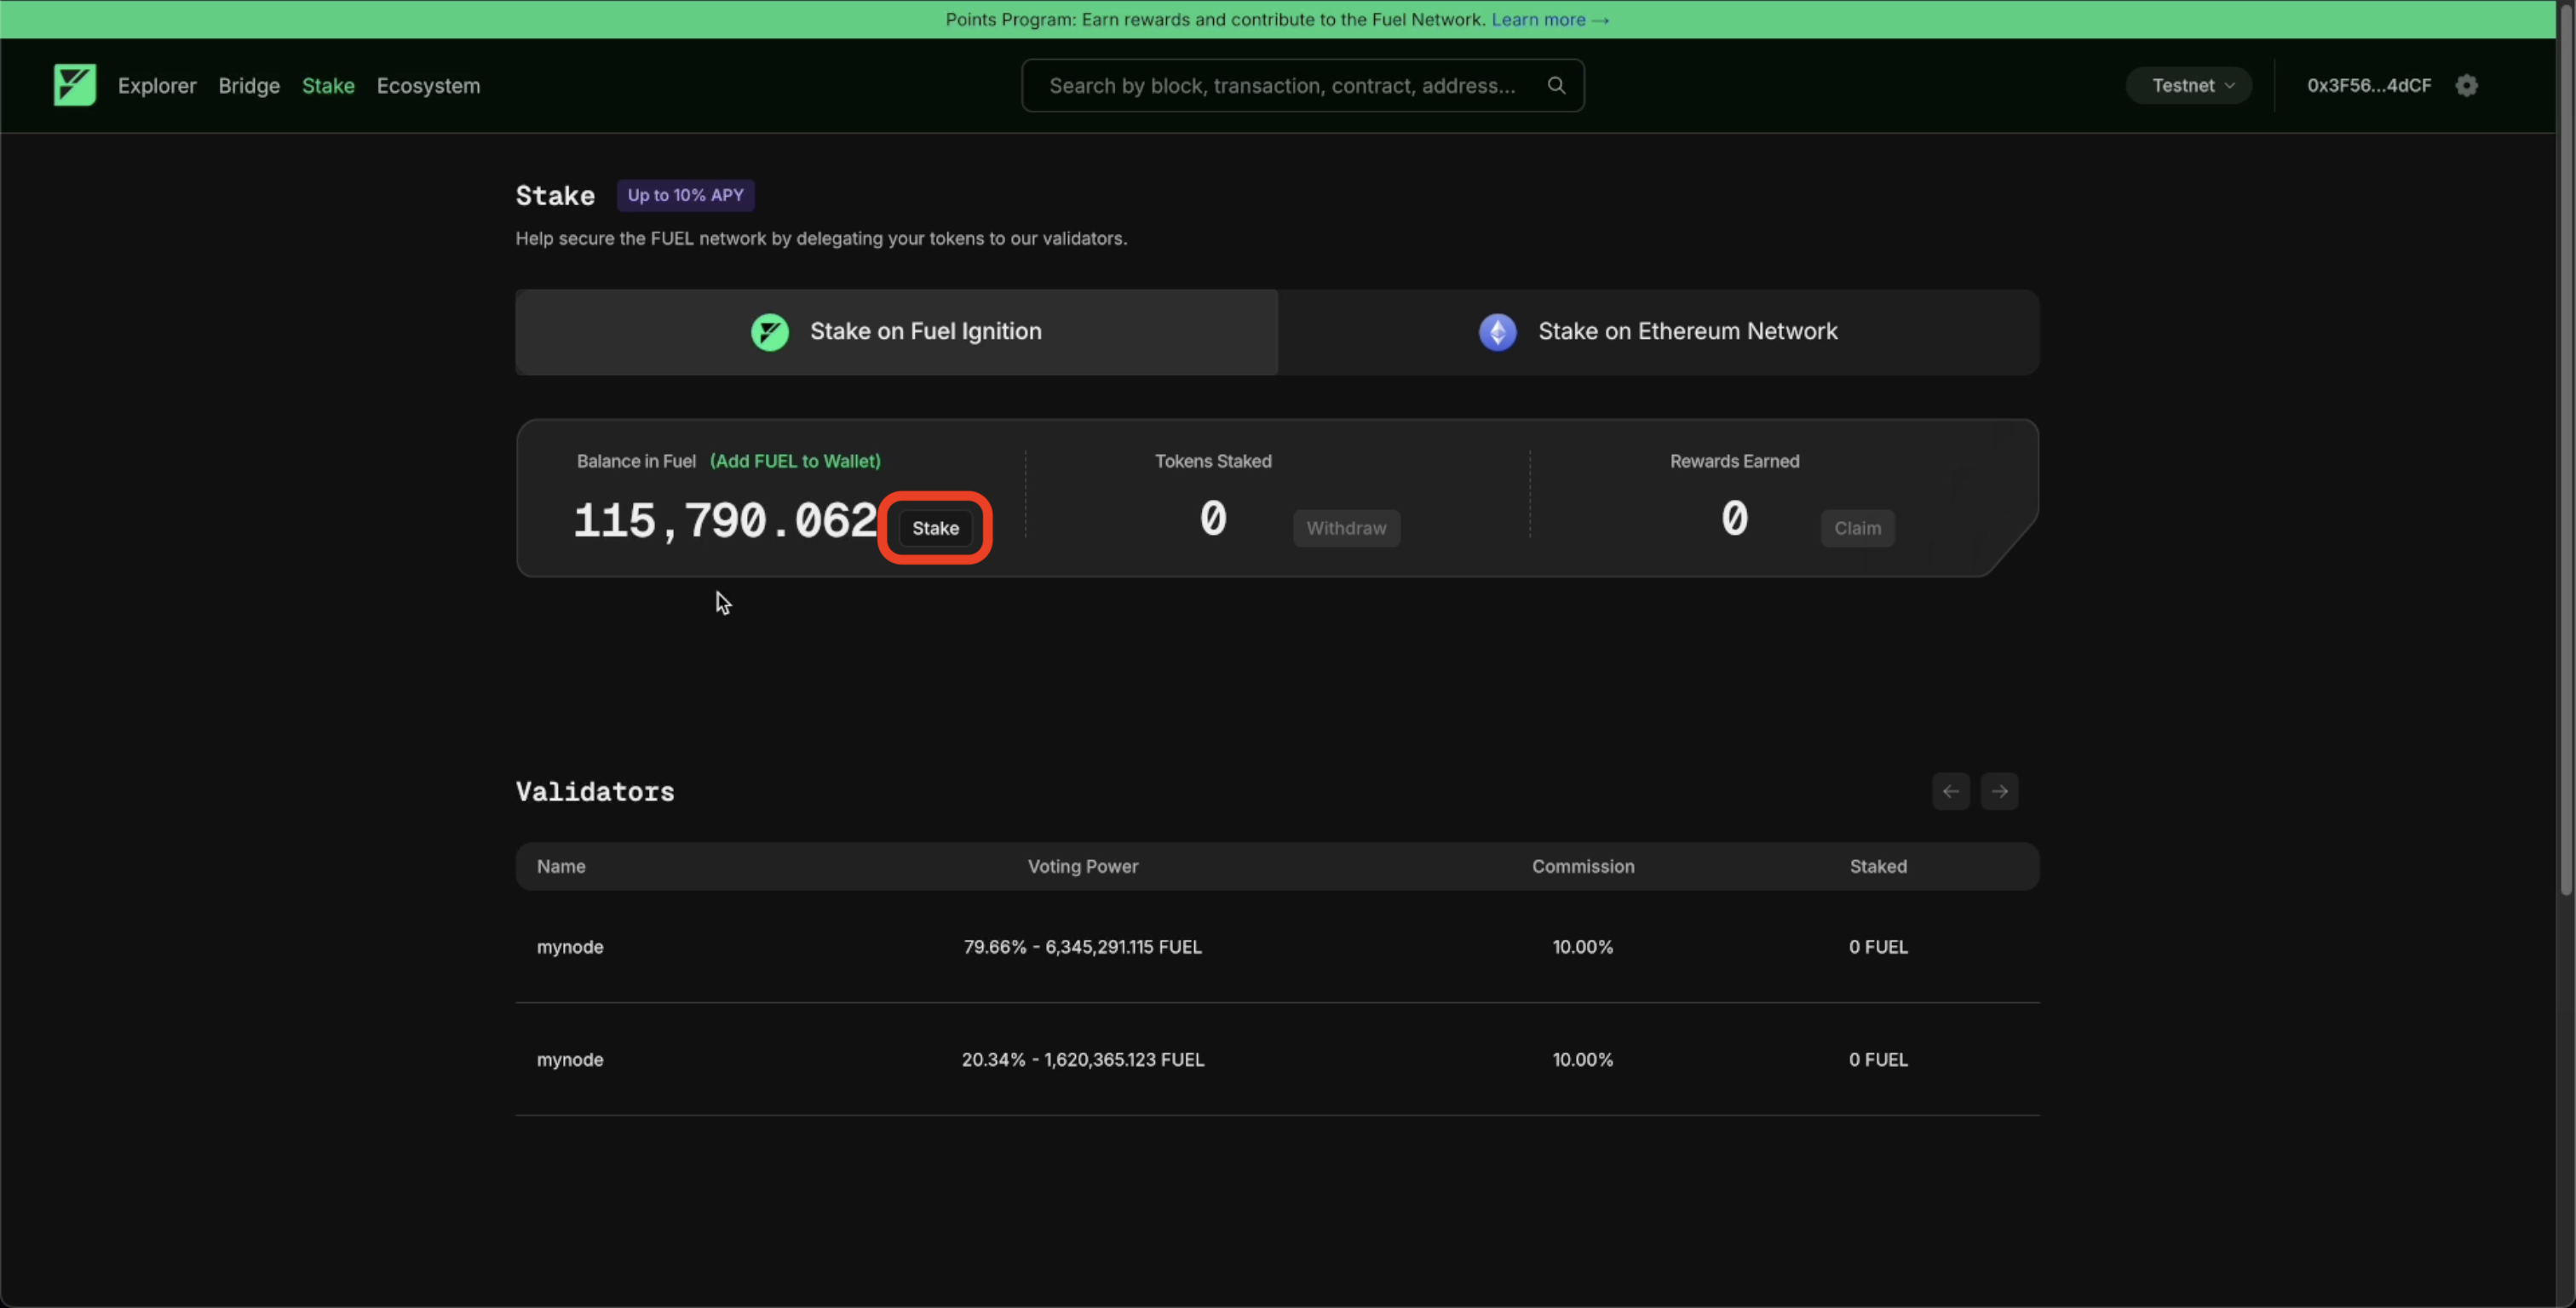
Task: Open Ecosystem in navigation bar
Action: tap(428, 86)
